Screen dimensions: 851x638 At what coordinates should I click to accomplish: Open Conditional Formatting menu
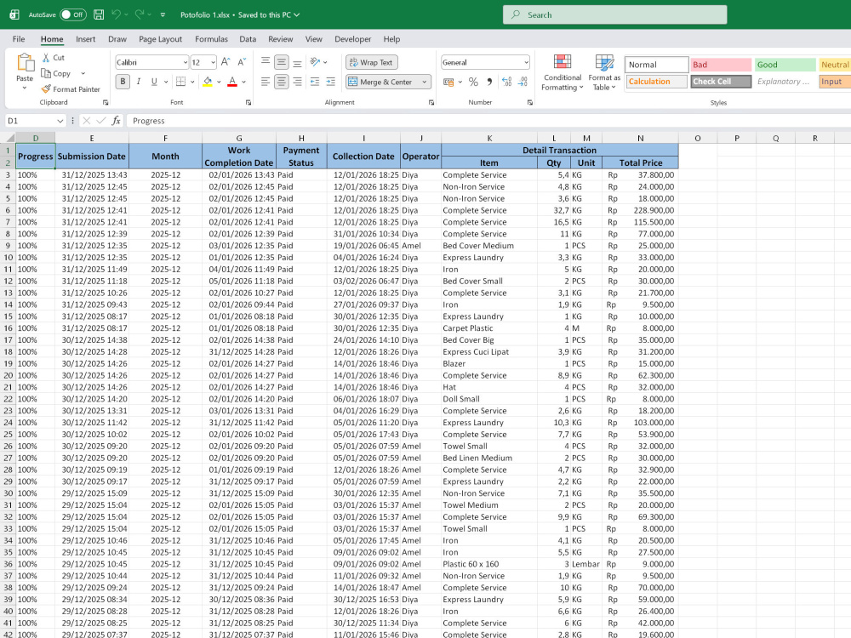point(563,72)
